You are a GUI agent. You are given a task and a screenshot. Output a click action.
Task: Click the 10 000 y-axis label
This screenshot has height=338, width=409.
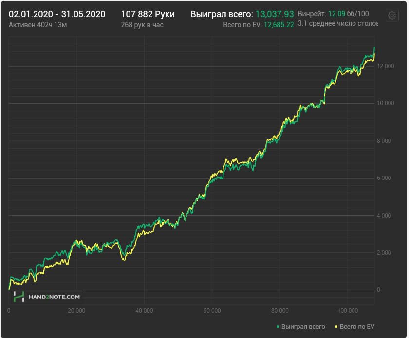tap(385, 103)
